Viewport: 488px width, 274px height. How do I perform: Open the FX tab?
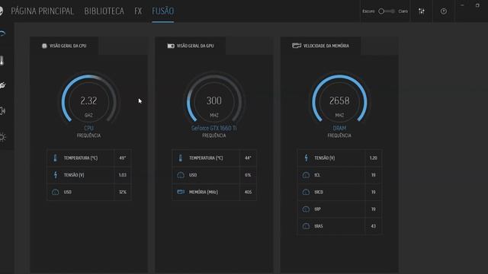click(138, 11)
